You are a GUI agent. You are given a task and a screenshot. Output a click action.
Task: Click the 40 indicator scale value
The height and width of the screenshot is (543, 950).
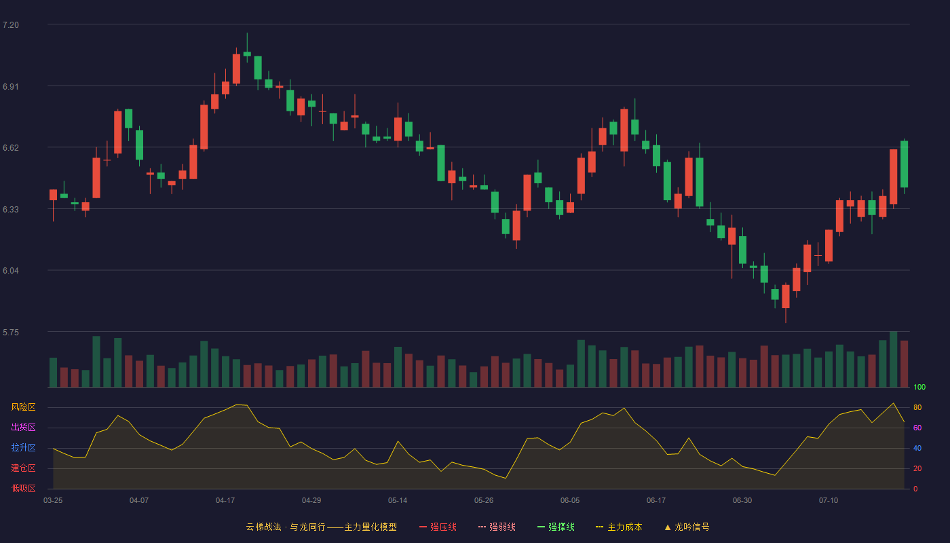pyautogui.click(x=917, y=449)
